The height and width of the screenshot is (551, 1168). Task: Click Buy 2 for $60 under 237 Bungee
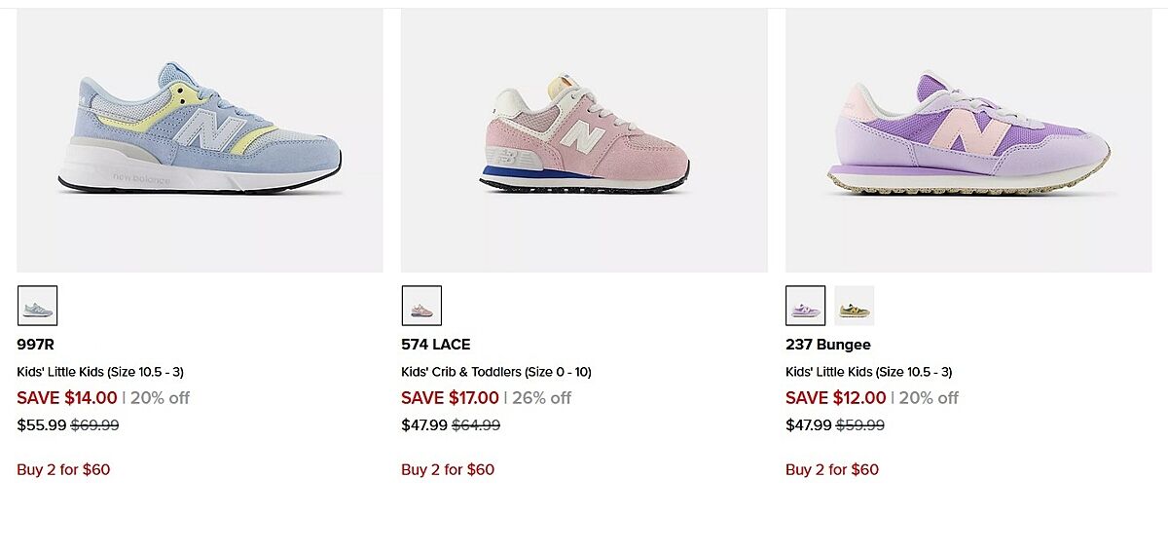pos(832,469)
